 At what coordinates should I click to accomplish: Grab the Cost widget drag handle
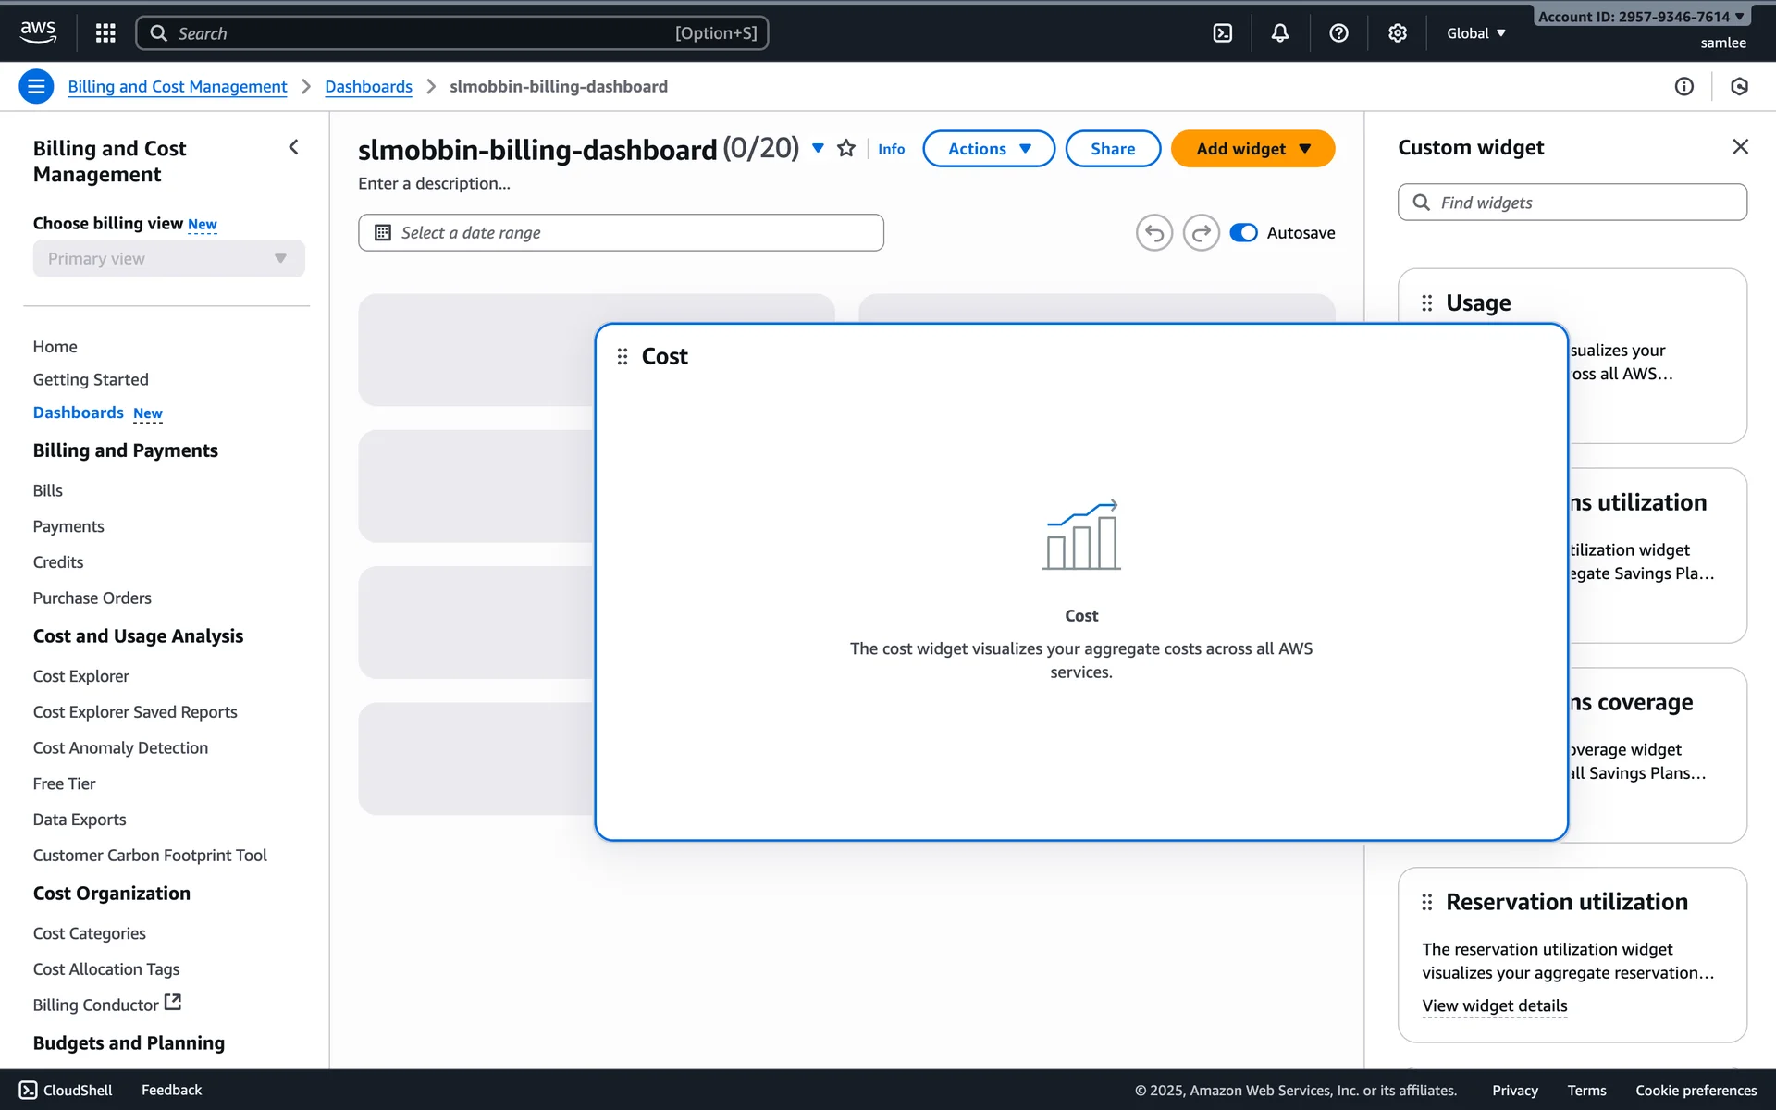pos(623,356)
